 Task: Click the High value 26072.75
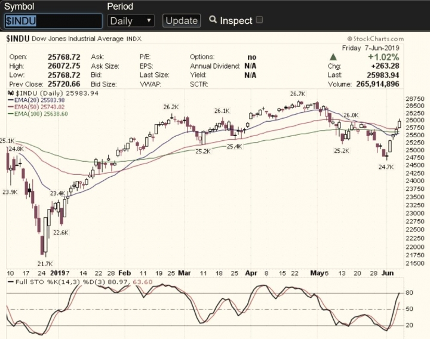(x=64, y=66)
